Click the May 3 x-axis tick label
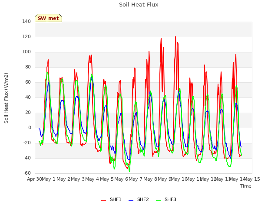The height and width of the screenshot is (208, 278). [78, 179]
